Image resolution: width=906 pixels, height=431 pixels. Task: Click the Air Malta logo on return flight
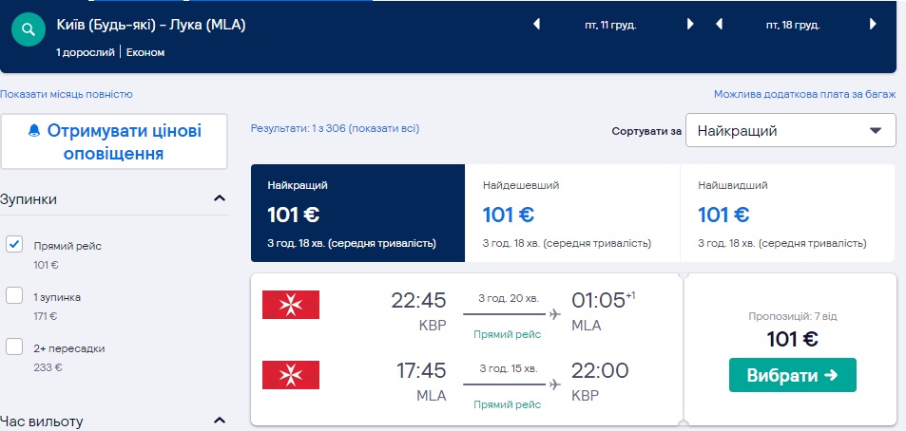[291, 376]
